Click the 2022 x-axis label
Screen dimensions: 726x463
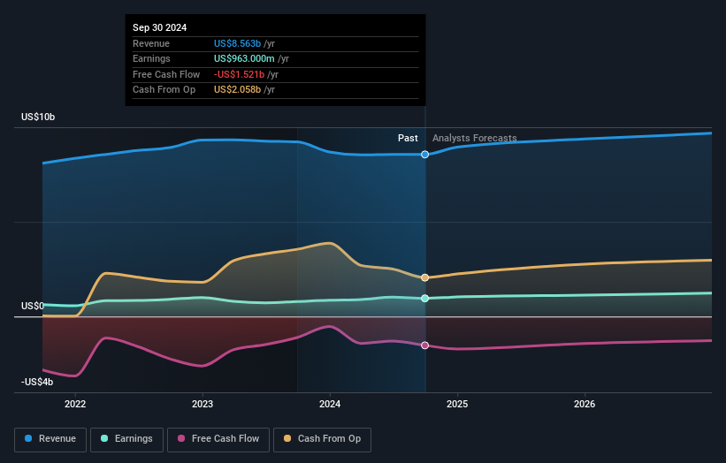75,404
